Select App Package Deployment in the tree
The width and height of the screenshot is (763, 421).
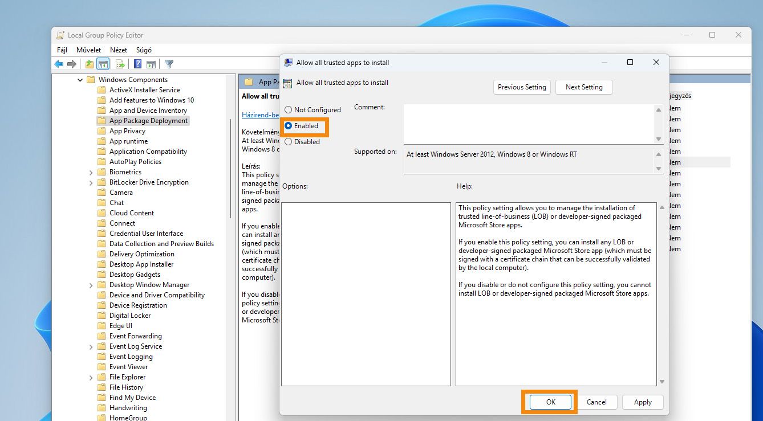pyautogui.click(x=148, y=121)
